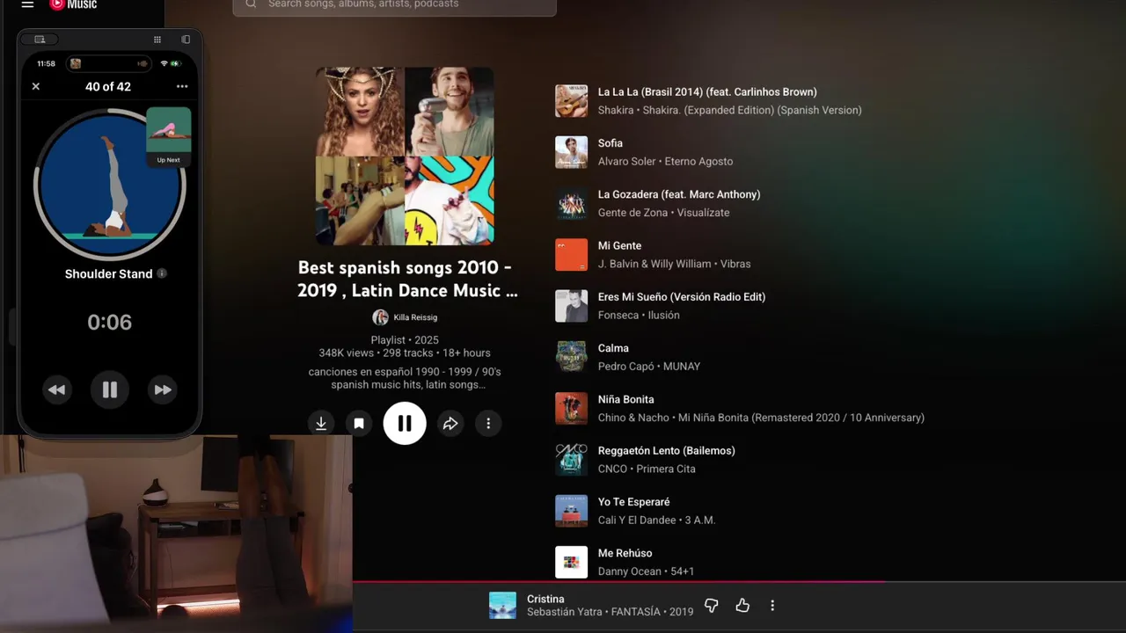Click the Dynamic Island on the phone

point(109,63)
